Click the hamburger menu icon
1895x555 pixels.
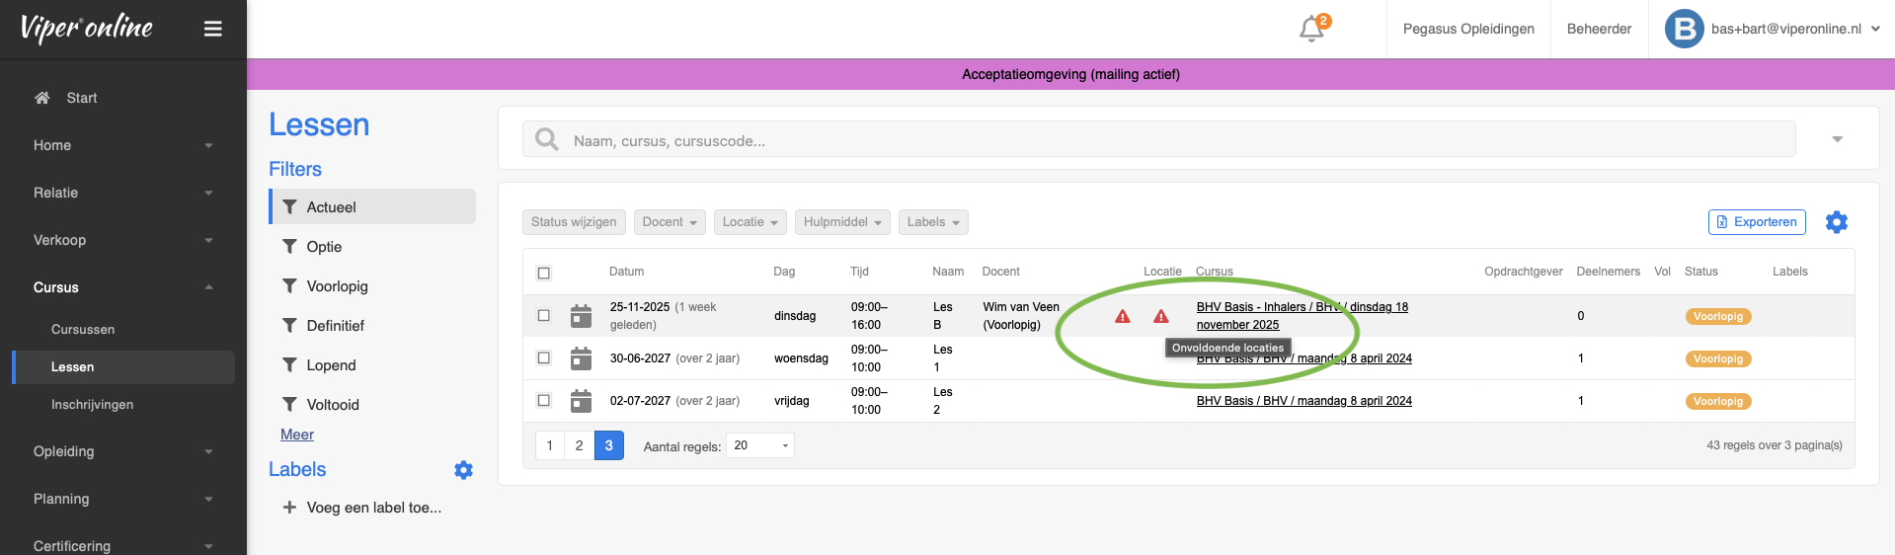coord(212,29)
